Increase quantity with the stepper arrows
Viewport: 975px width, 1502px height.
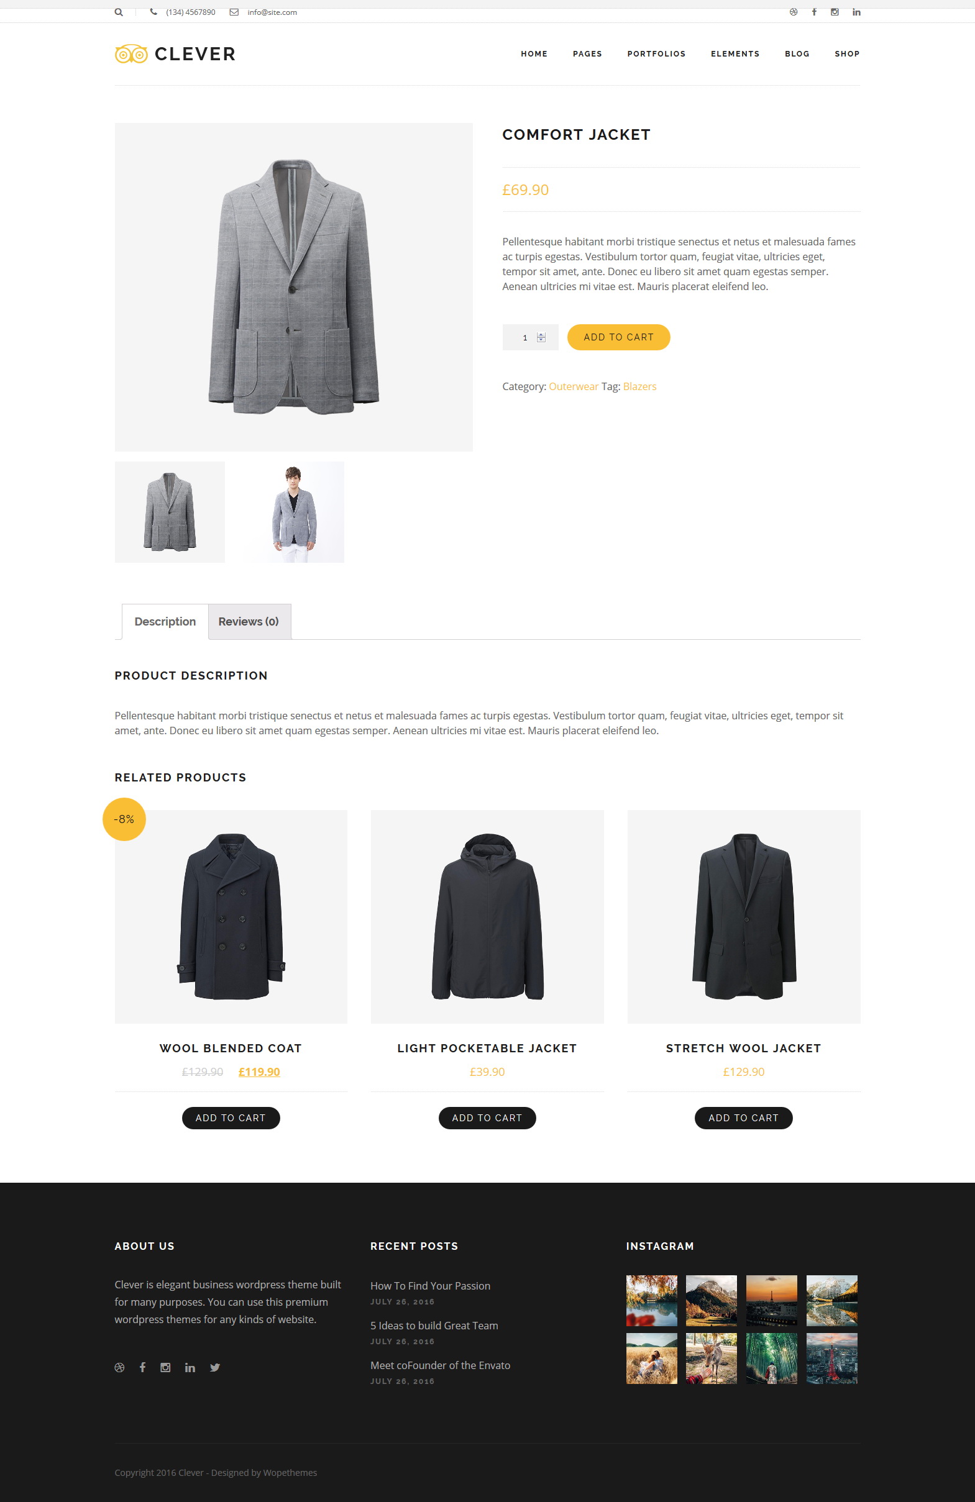[x=541, y=334]
